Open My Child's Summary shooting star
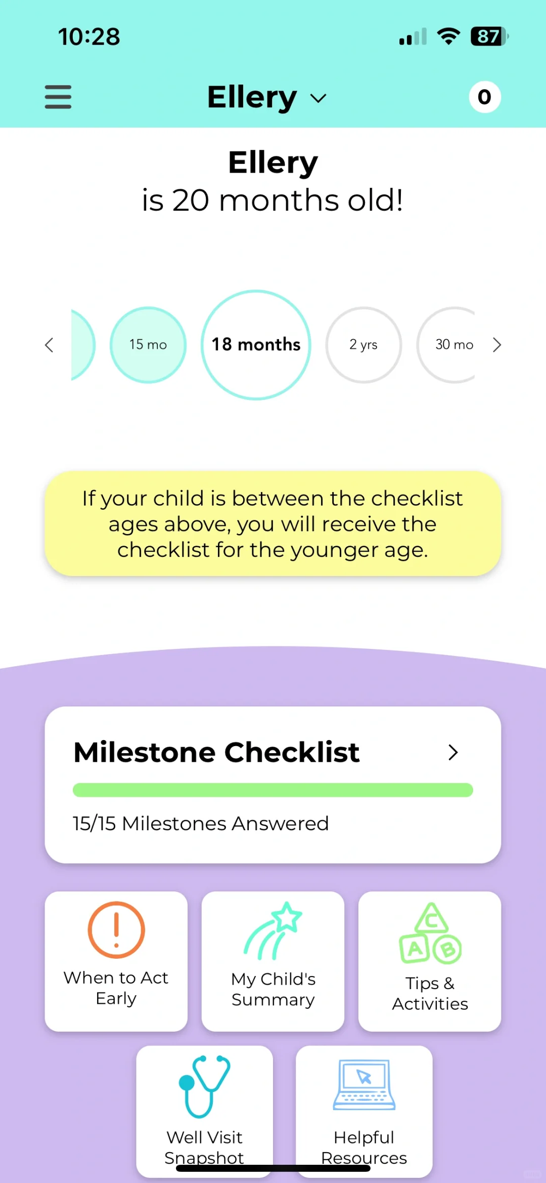 (x=273, y=930)
